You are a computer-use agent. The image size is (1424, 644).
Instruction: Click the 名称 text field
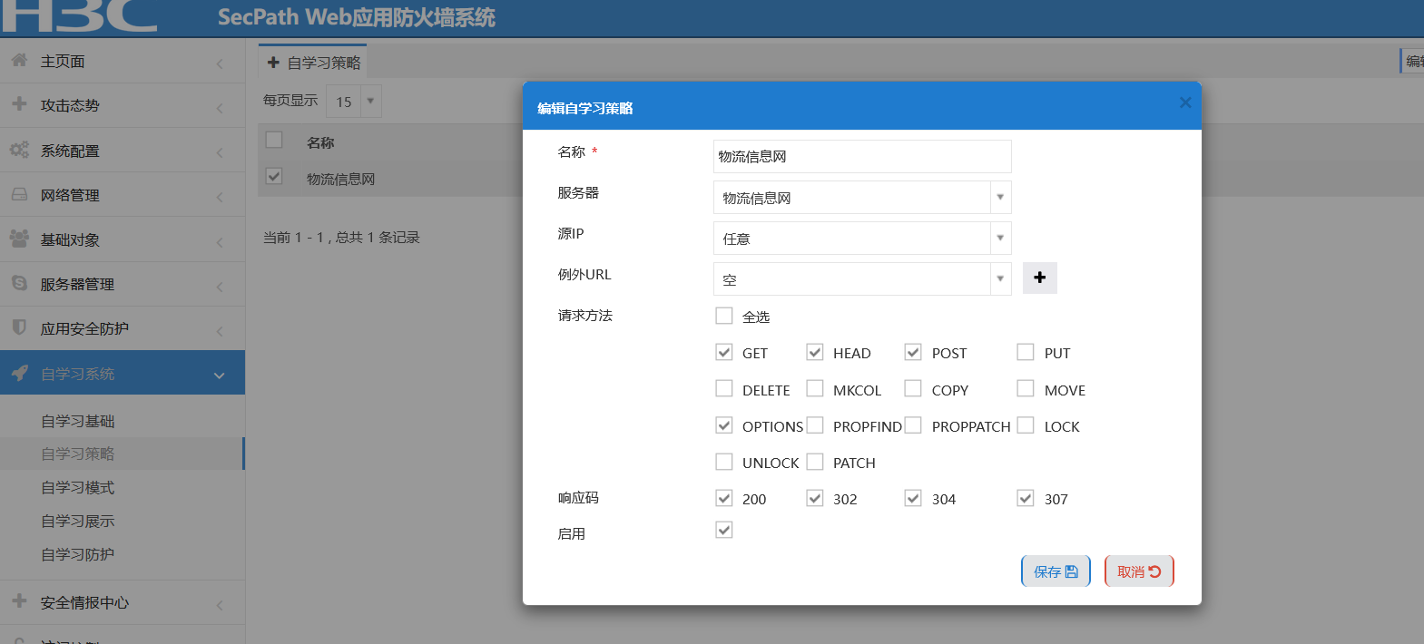click(862, 156)
